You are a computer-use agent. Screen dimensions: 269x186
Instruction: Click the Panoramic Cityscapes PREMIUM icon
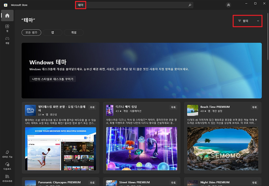30,183
